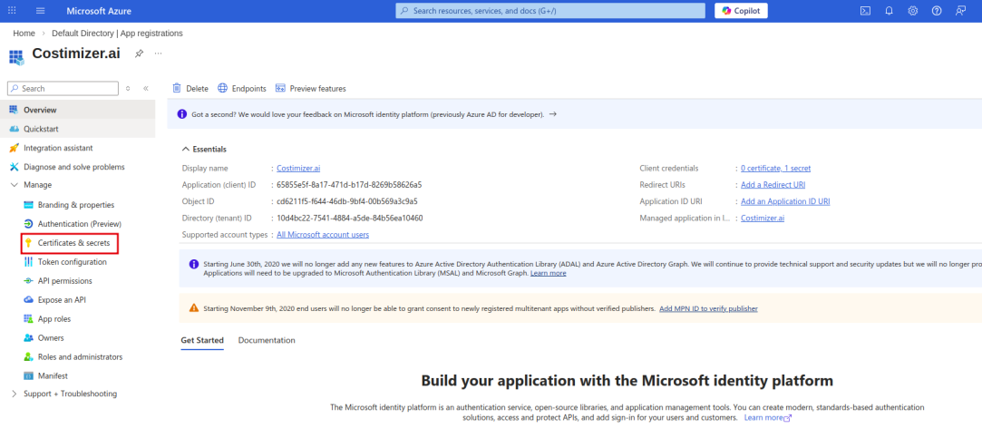This screenshot has width=982, height=438.
Task: Click the Endpoints toolbar button
Action: tap(242, 88)
